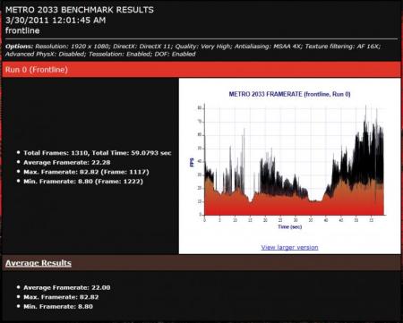
Task: Open the View larger version link
Action: click(x=289, y=247)
